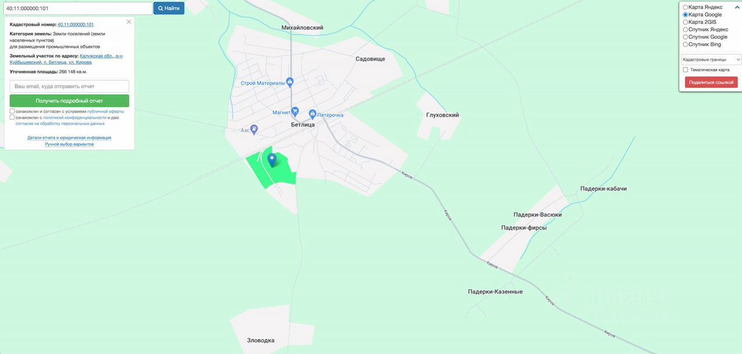
Task: Select the Карта Яндекс radio option
Action: [686, 7]
